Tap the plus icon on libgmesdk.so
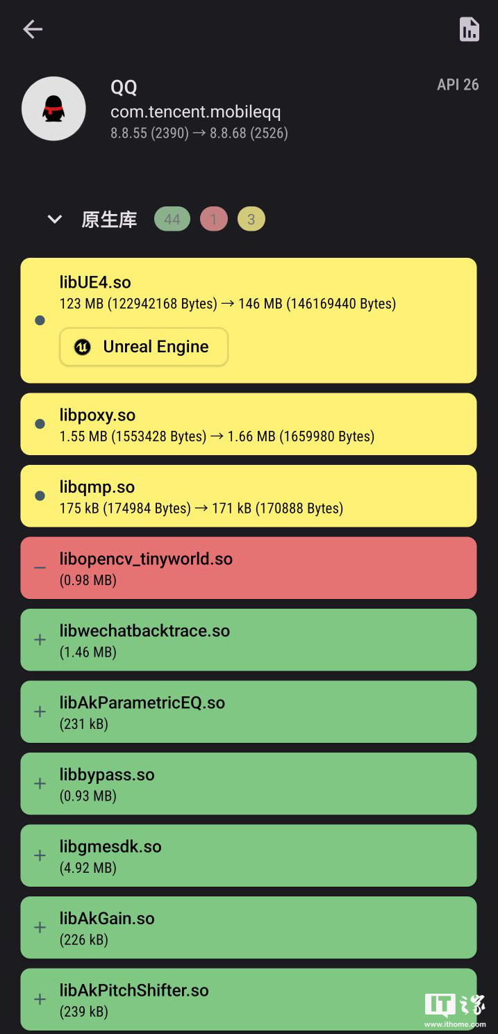This screenshot has width=498, height=1034. [x=39, y=855]
